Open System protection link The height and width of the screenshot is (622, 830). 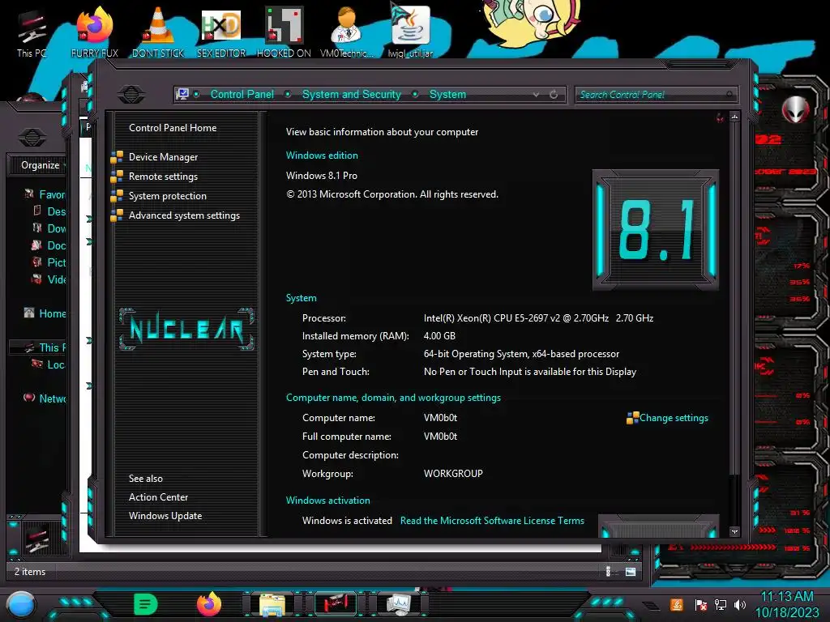click(x=167, y=196)
